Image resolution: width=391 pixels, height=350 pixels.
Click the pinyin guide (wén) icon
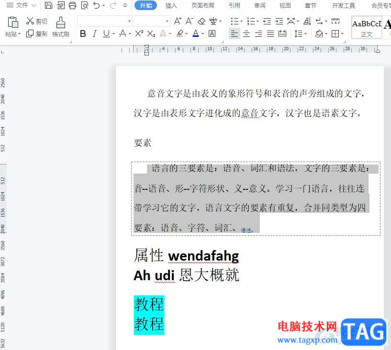213,21
